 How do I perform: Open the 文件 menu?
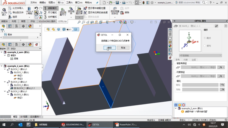pyautogui.click(x=34, y=2)
